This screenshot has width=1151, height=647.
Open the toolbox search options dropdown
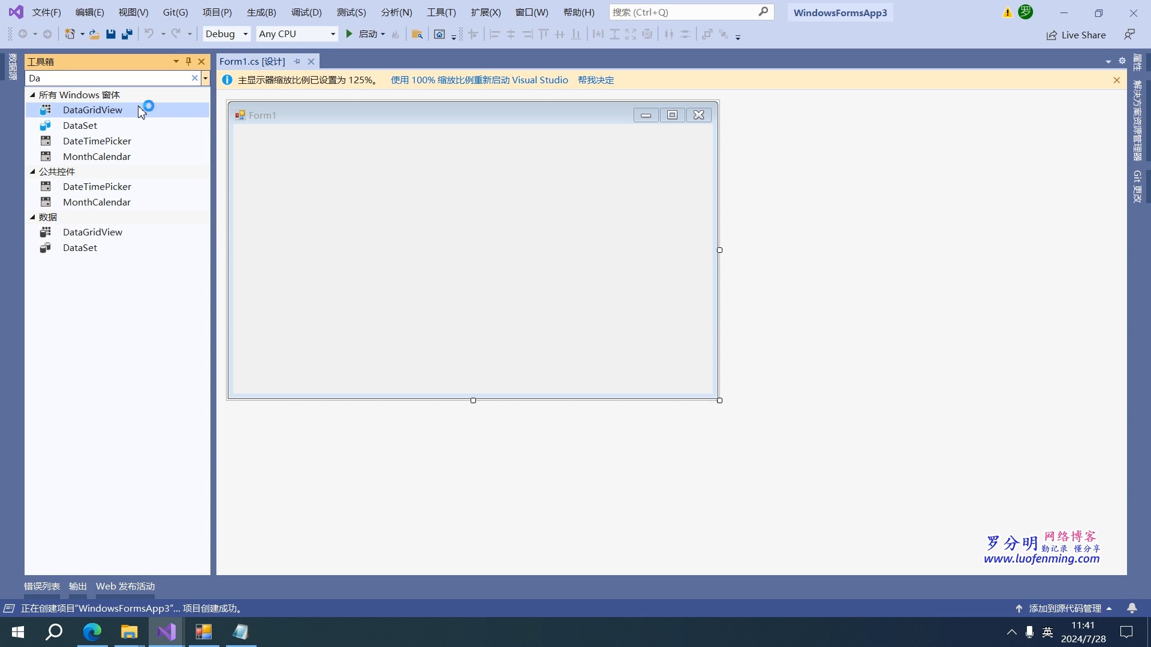click(x=205, y=78)
